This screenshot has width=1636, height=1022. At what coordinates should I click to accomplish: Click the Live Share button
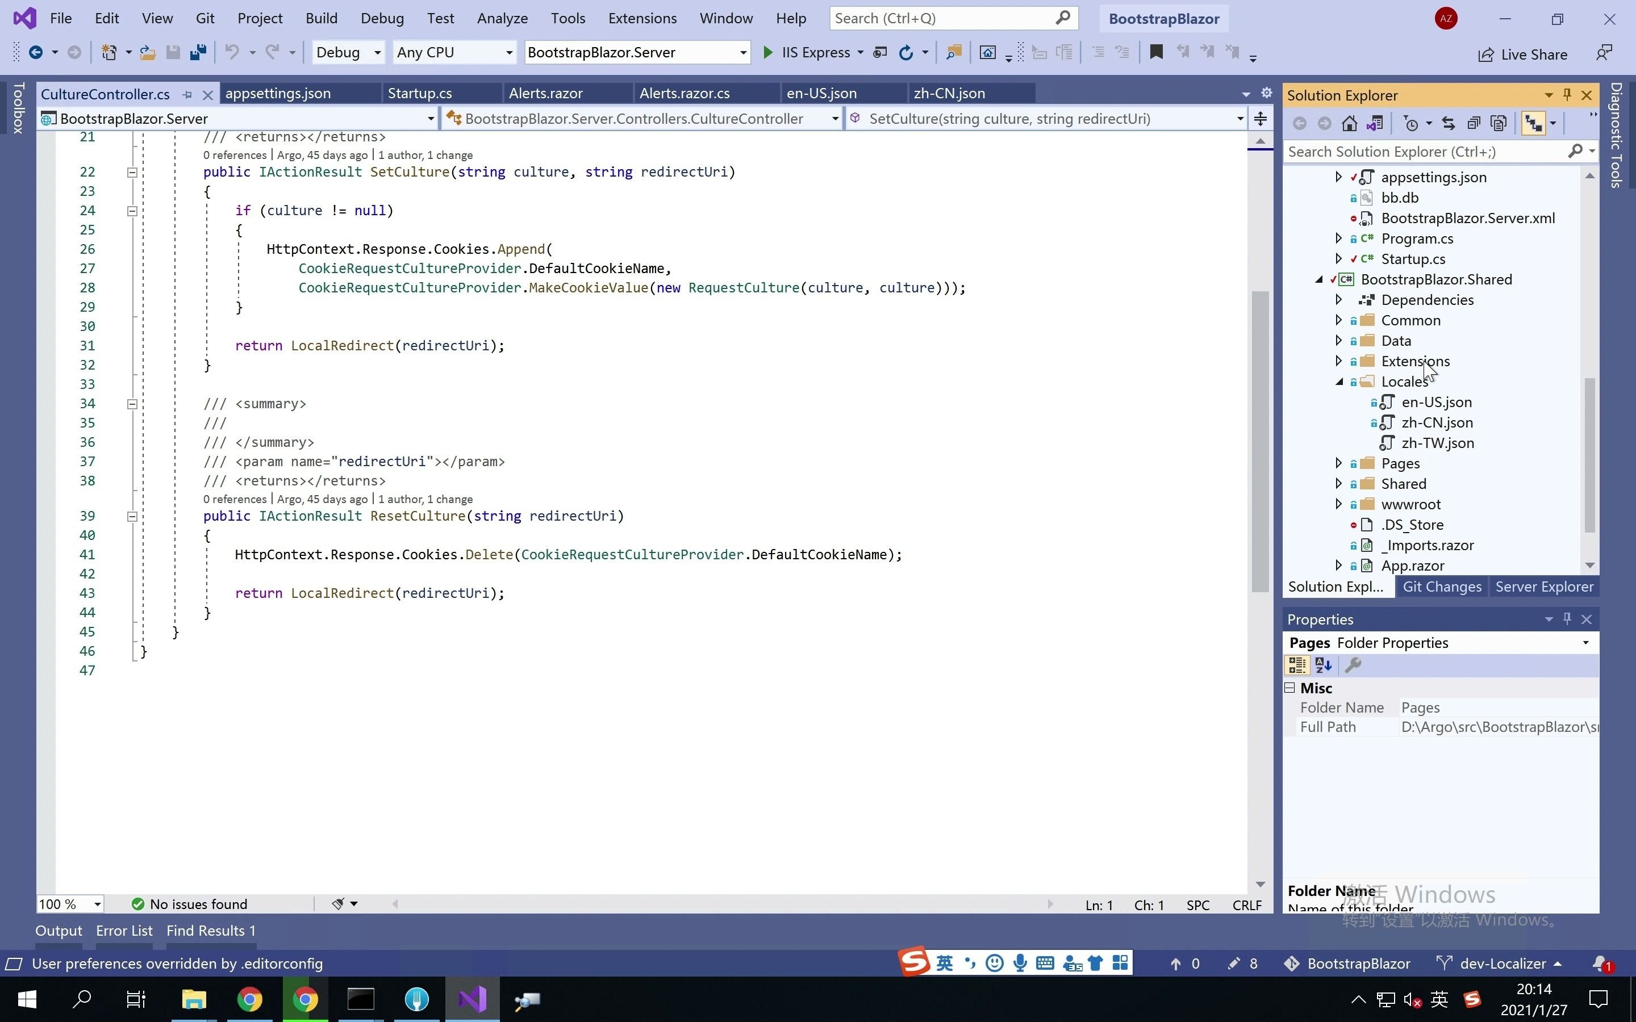pyautogui.click(x=1522, y=54)
